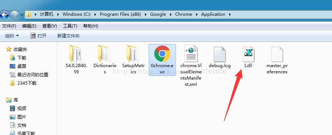332x135 pixels.
Task: Open the 工具(T) menu
Action: (70, 26)
